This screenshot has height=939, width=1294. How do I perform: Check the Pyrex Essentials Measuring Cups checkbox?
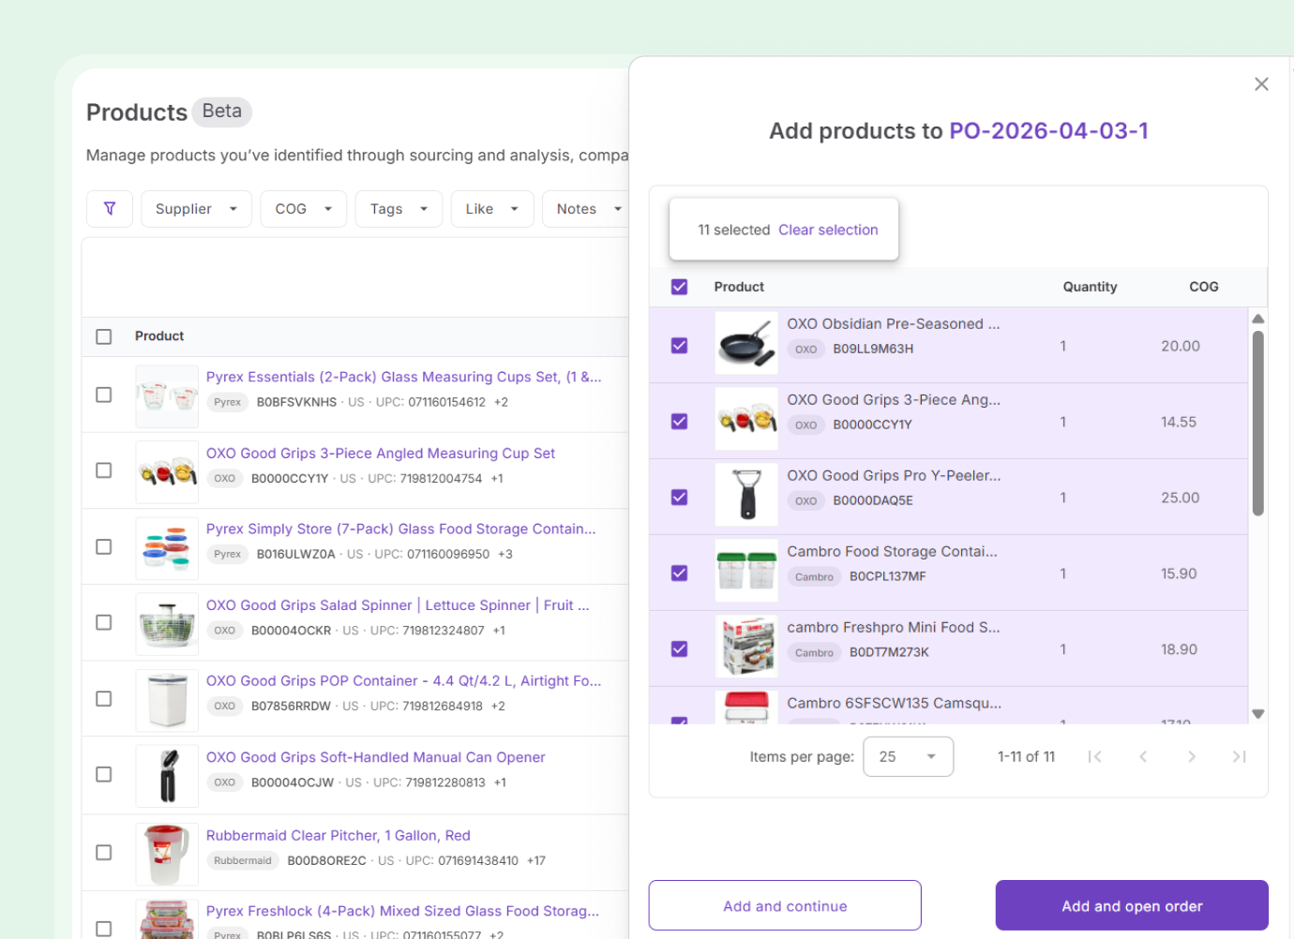pos(103,395)
